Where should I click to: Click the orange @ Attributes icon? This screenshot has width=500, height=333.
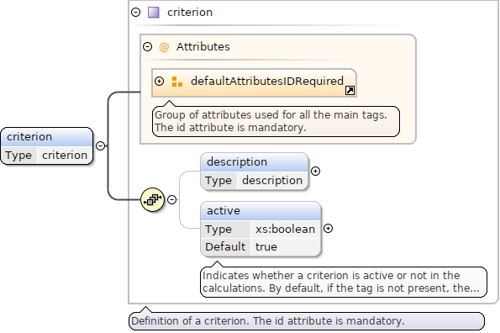tap(164, 47)
